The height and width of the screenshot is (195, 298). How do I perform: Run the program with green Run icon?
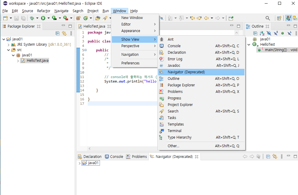(43, 18)
